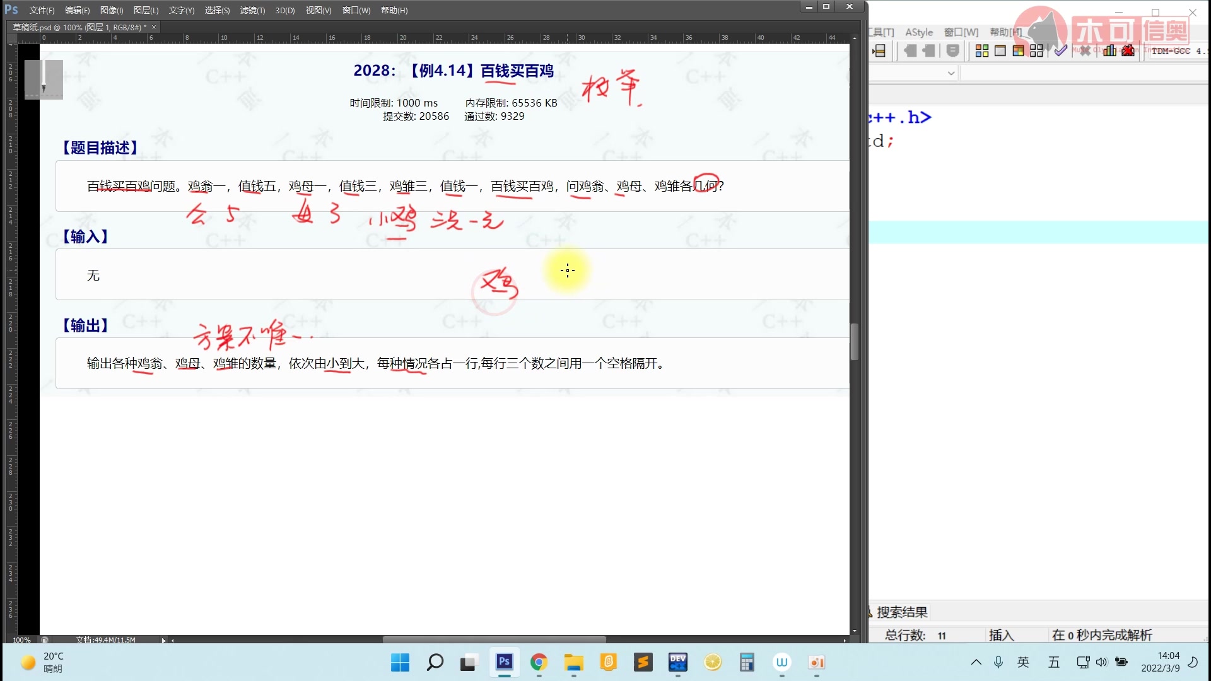
Task: Click the 在 0 秒内完成解析 status message
Action: tap(1102, 635)
